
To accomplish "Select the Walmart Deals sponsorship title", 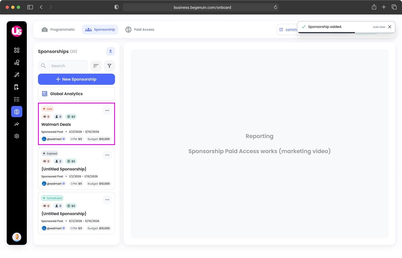I will 56,124.
